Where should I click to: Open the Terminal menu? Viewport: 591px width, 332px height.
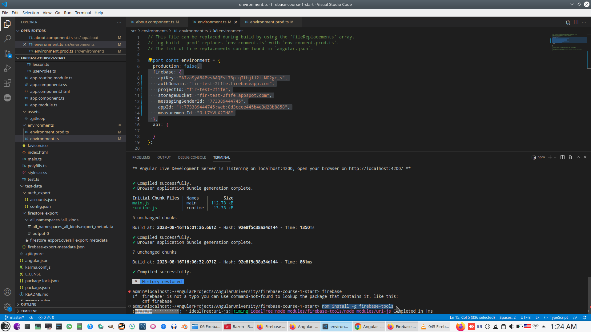click(x=83, y=13)
